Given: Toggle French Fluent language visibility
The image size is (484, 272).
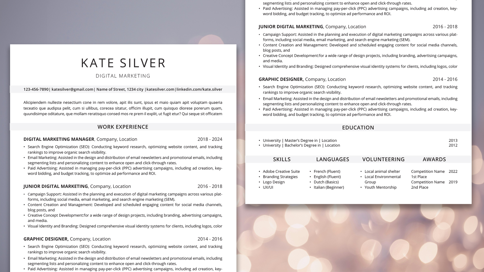Looking at the screenshot, I should click(327, 171).
